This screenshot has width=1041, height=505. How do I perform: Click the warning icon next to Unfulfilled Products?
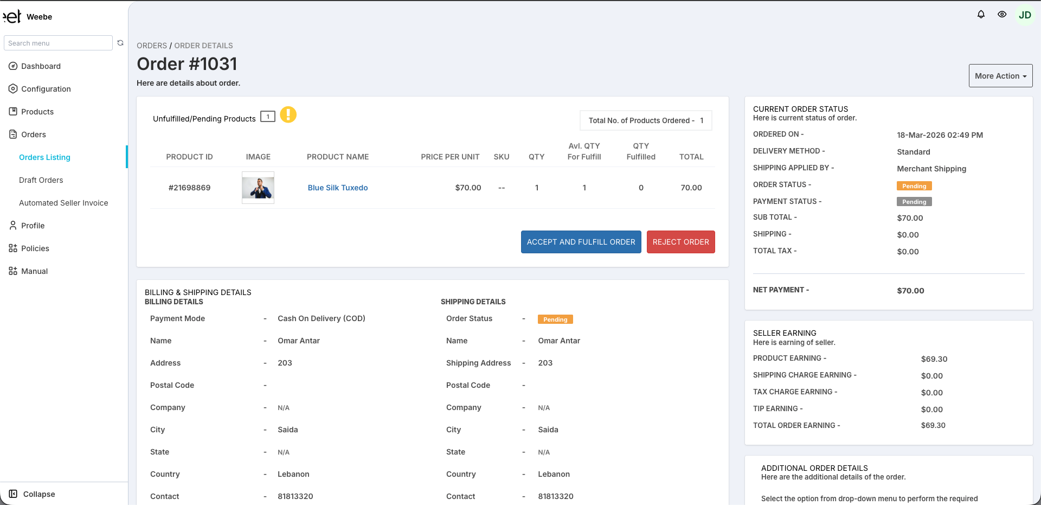pos(288,114)
